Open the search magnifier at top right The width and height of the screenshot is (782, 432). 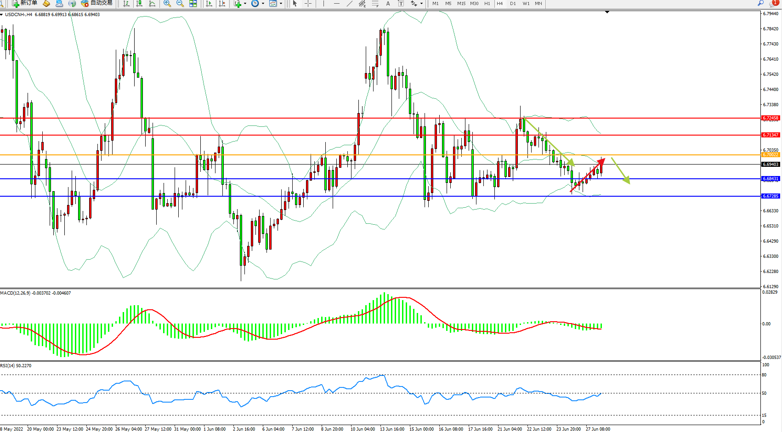pos(760,3)
